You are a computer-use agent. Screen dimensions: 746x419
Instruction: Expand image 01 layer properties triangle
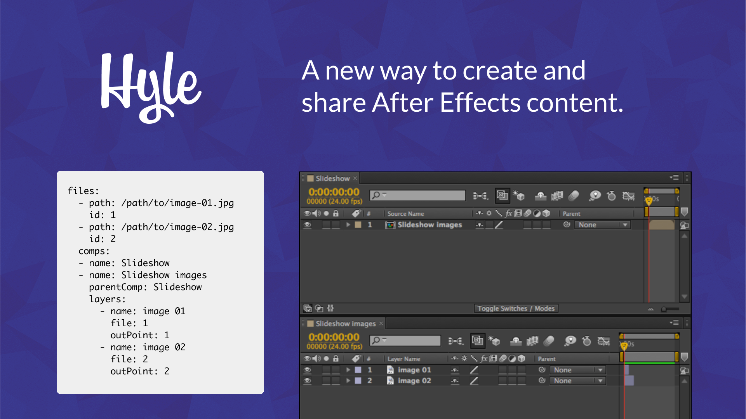tap(348, 370)
